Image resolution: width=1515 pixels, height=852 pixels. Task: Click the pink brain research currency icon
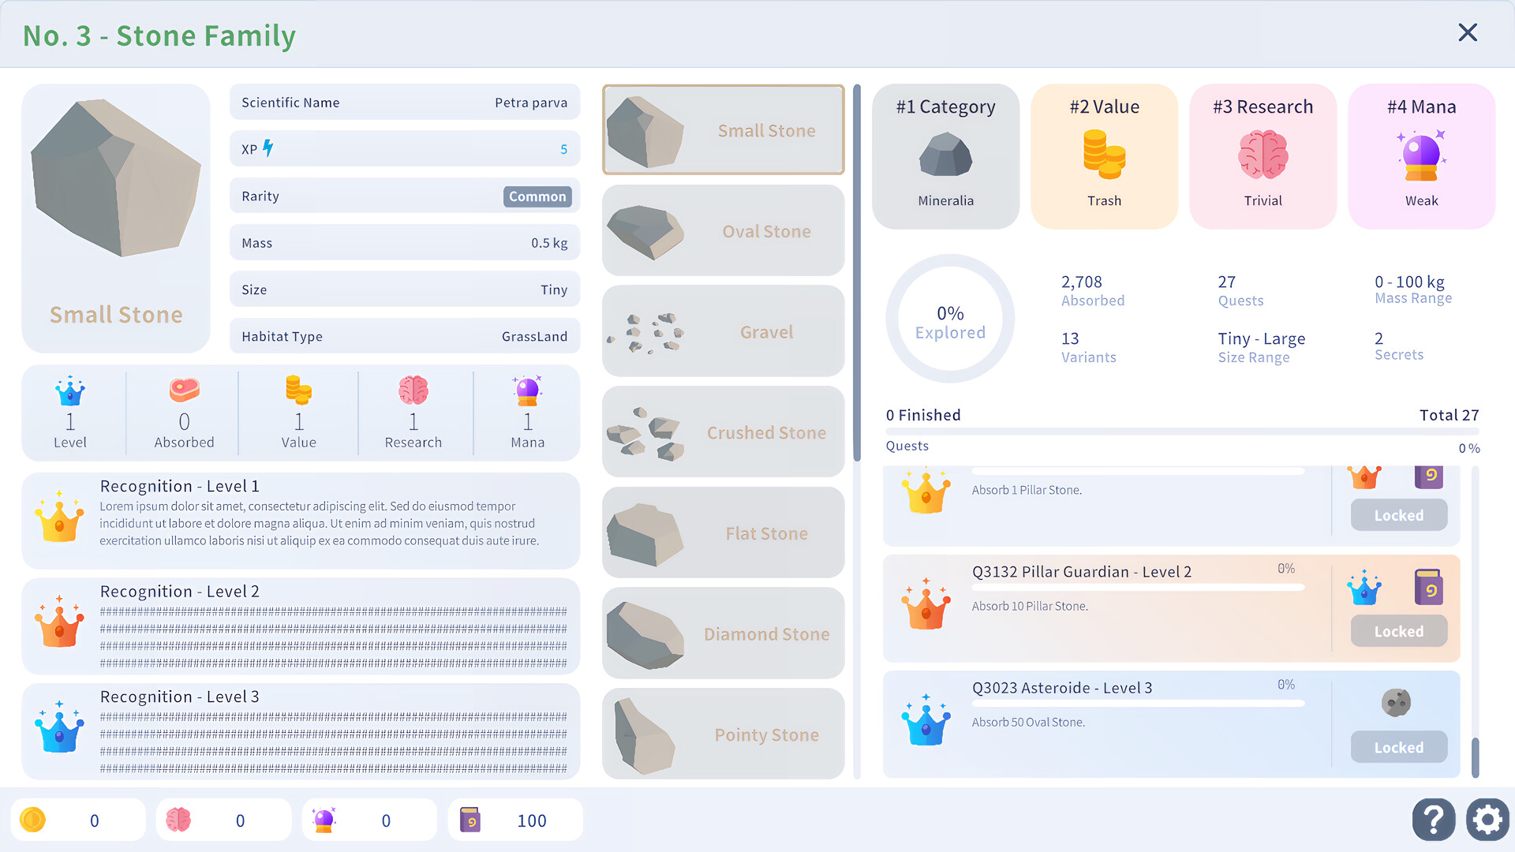[178, 820]
